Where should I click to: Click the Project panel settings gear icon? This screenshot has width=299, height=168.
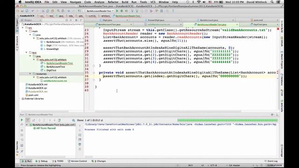click(76, 20)
